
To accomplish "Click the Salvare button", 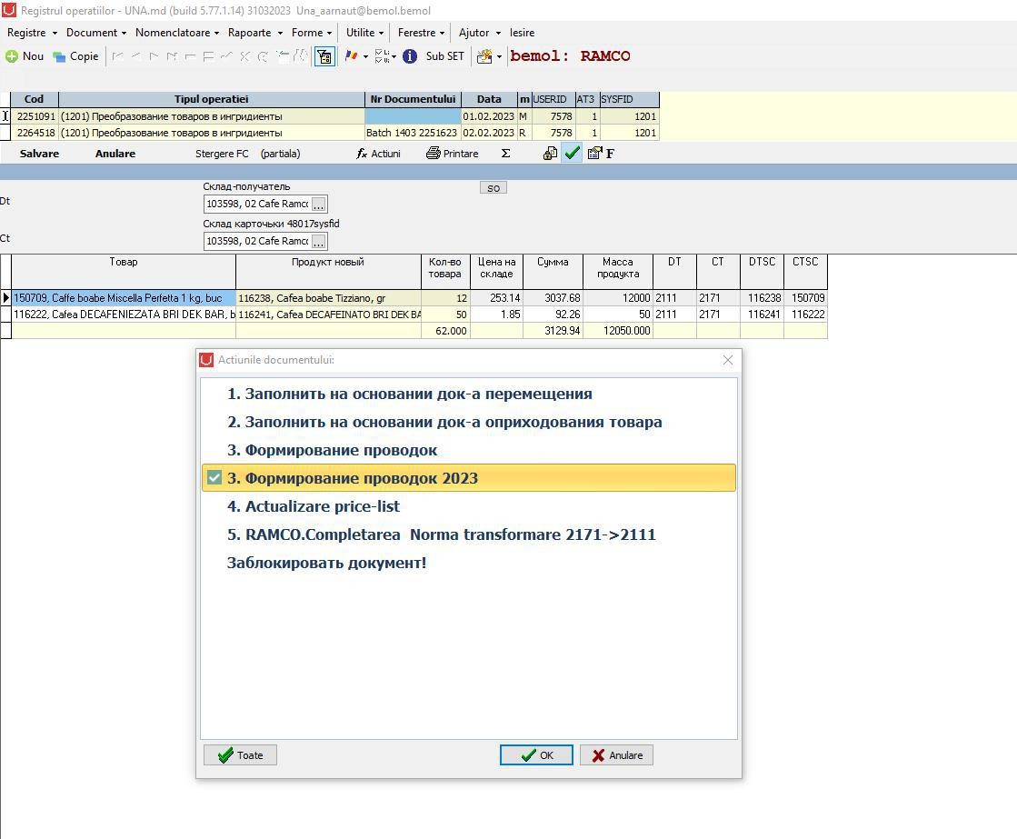I will [x=40, y=154].
